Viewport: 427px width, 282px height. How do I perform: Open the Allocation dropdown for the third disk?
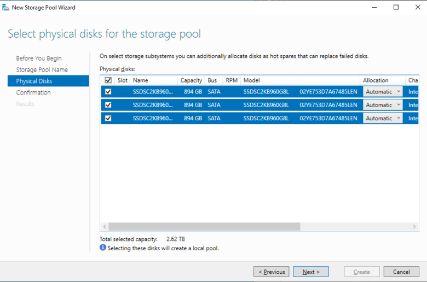(x=383, y=118)
